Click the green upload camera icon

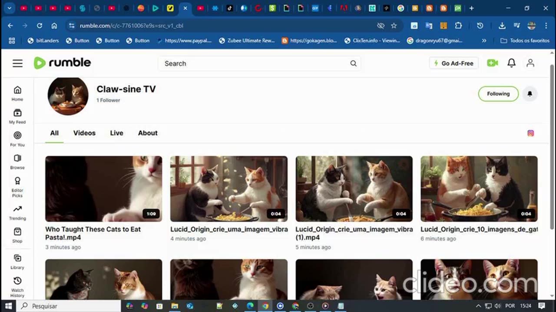[492, 63]
